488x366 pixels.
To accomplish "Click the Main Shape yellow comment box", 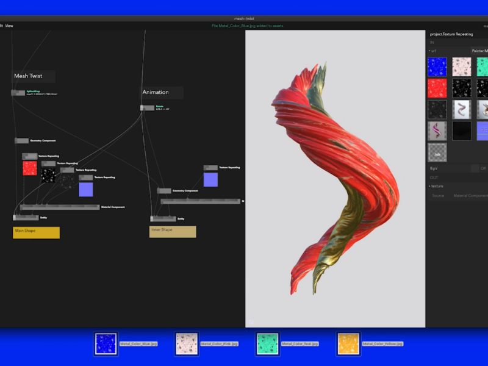I will [36, 232].
